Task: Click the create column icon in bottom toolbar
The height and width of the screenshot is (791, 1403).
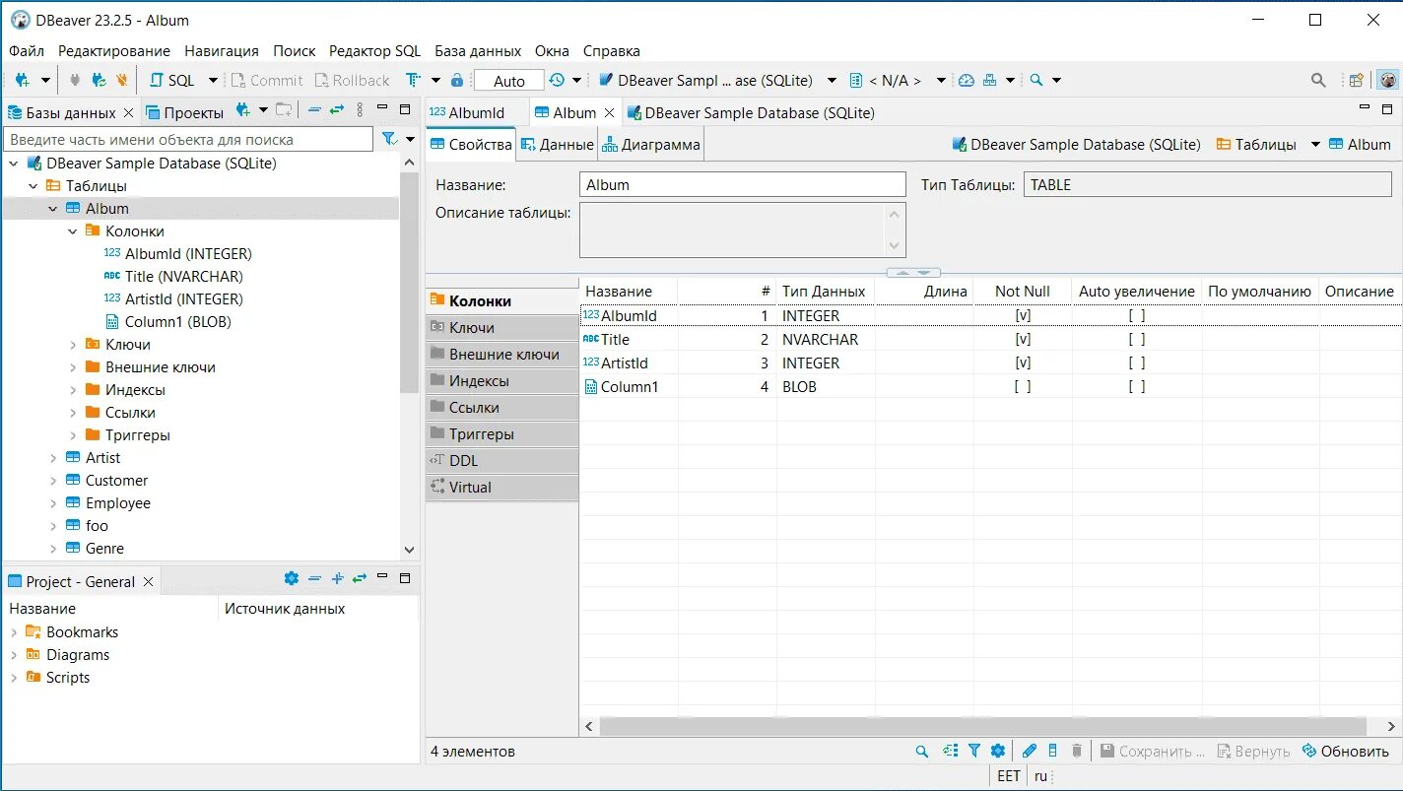Action: 1052,751
